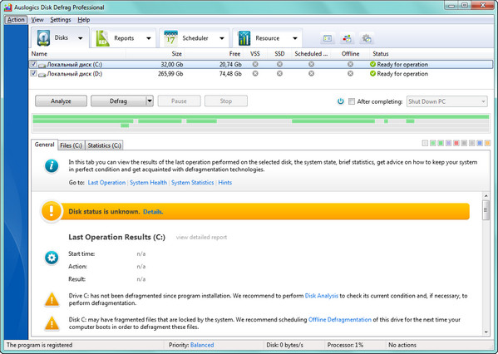This screenshot has height=354, width=498.
Task: Select the General tab
Action: [x=44, y=145]
